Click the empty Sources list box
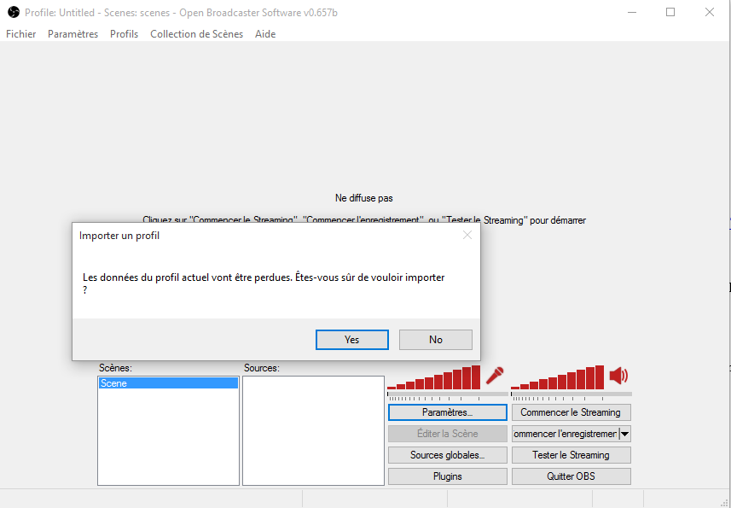The image size is (731, 508). (x=312, y=430)
